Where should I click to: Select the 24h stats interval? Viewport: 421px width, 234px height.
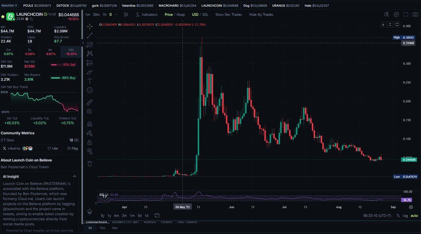point(71,52)
